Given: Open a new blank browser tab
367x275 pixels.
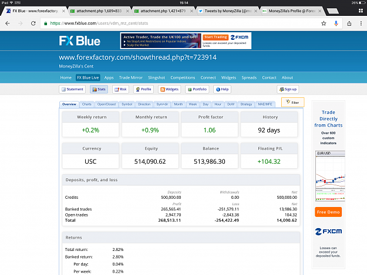Looking at the screenshot, I should 332,11.
